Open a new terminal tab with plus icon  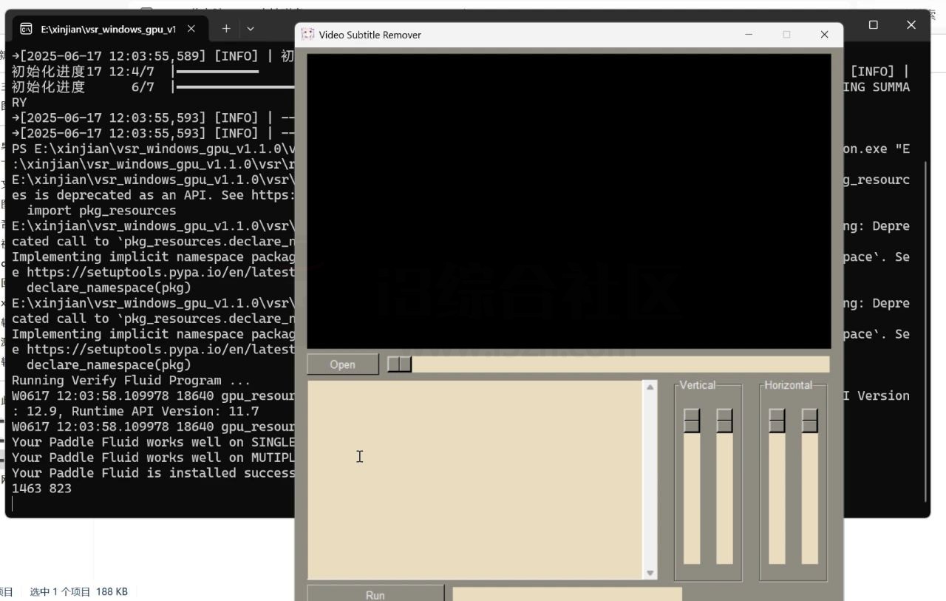[x=226, y=29]
